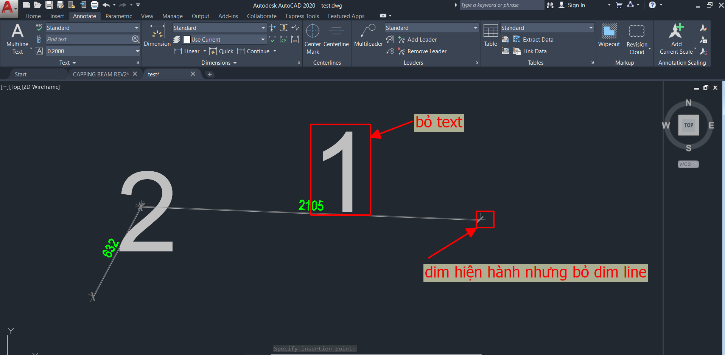Switch to CAPPING BEAM REV2 drawing tab

(x=101, y=74)
